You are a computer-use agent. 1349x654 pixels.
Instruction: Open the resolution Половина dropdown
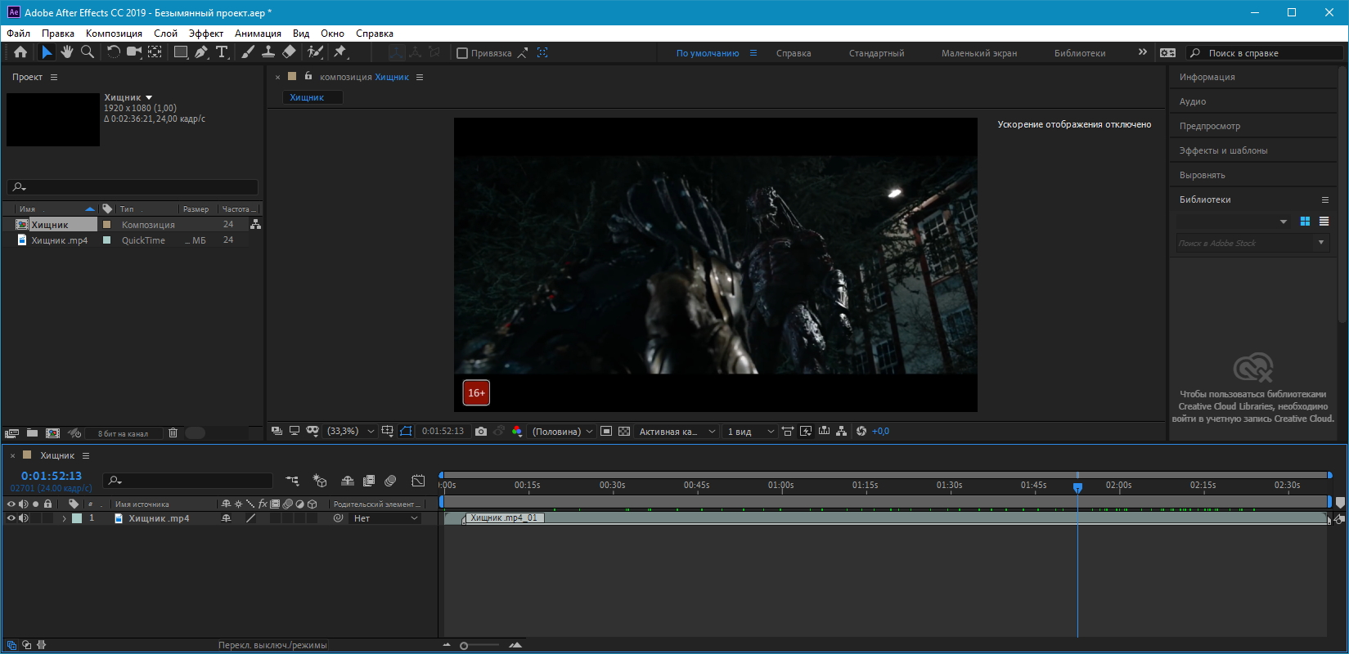563,432
